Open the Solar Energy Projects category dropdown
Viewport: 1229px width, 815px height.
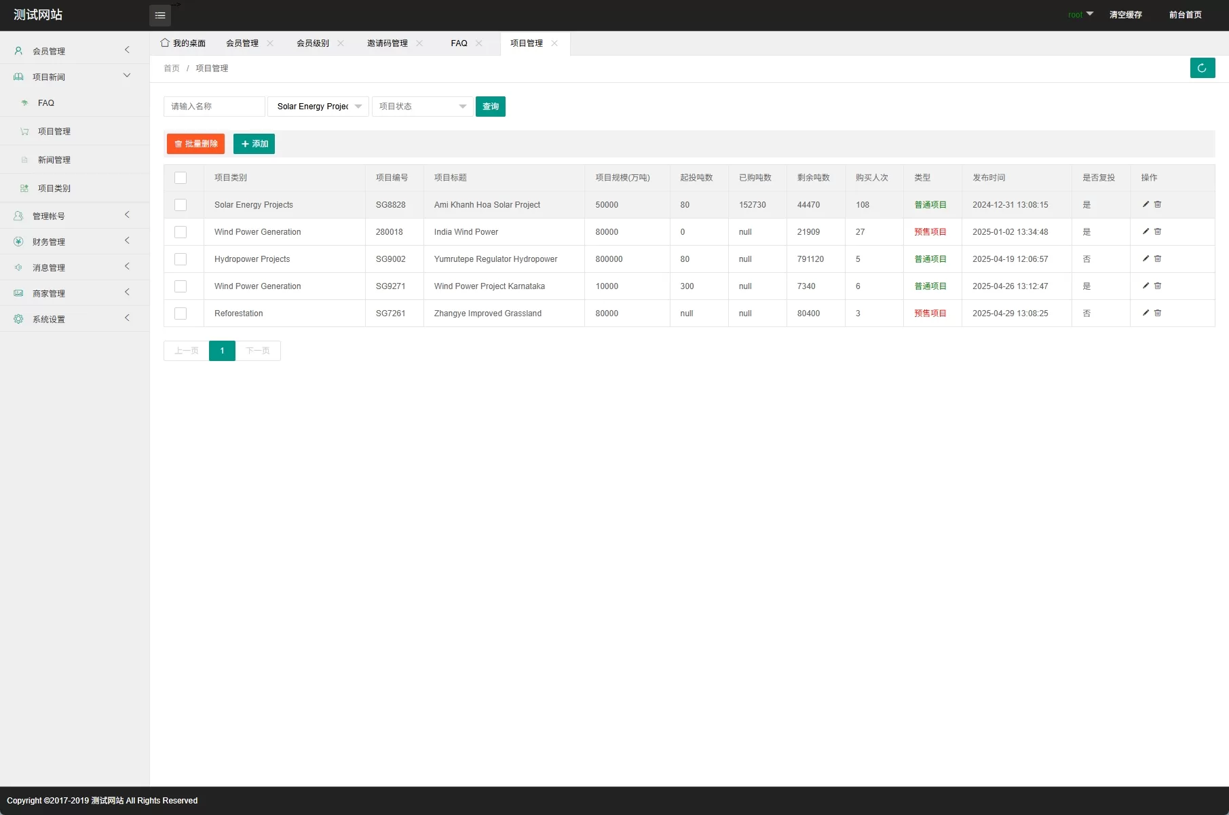point(318,107)
